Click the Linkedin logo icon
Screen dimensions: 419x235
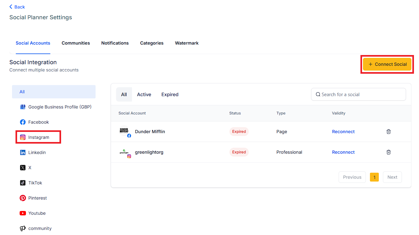tap(23, 152)
